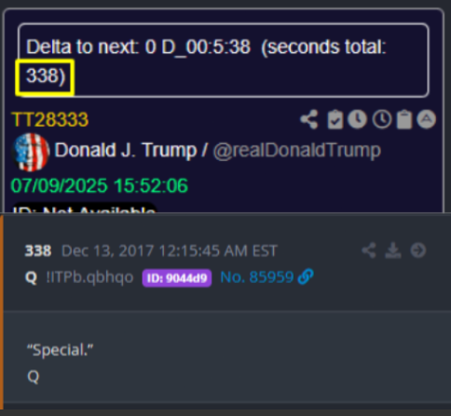Click the green 07/09/2025 15:52:06 timestamp

pos(100,186)
